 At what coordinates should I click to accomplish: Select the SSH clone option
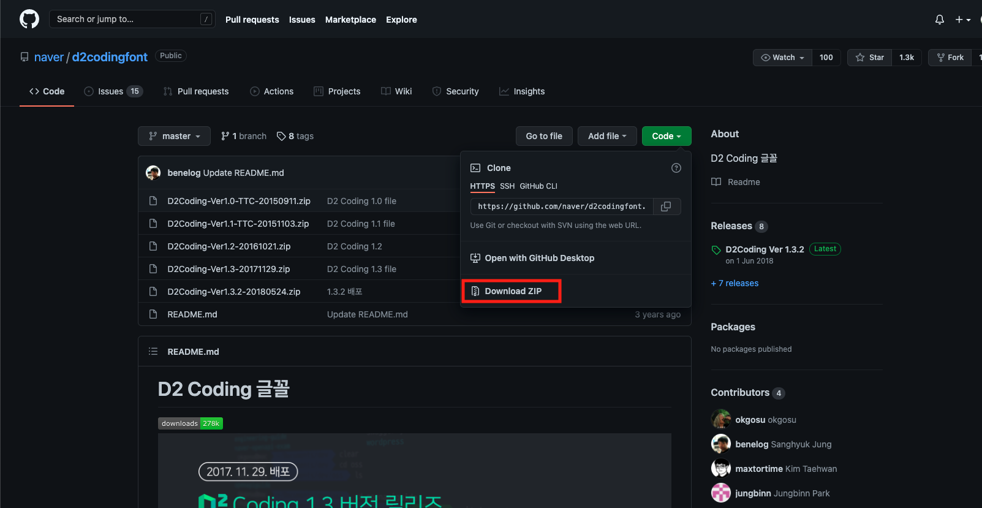(507, 186)
